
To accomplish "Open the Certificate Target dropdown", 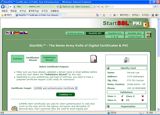I will pyautogui.click(x=56, y=88).
